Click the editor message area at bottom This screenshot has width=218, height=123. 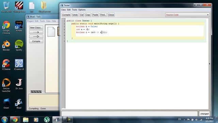point(129,113)
